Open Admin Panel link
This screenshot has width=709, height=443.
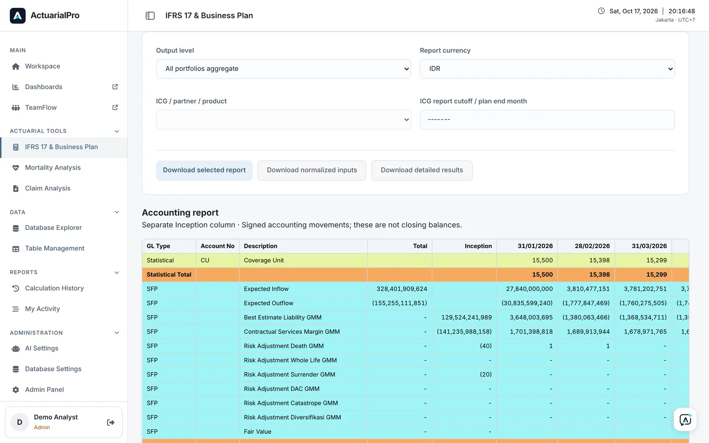(x=64, y=390)
